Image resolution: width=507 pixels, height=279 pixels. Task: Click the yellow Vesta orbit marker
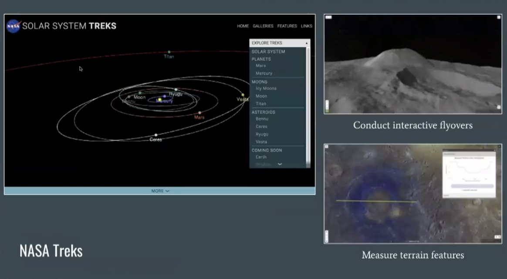click(x=243, y=95)
